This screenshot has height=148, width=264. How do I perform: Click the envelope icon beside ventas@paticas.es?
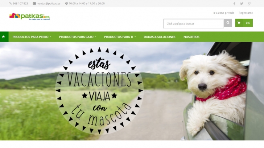[x=34, y=3]
